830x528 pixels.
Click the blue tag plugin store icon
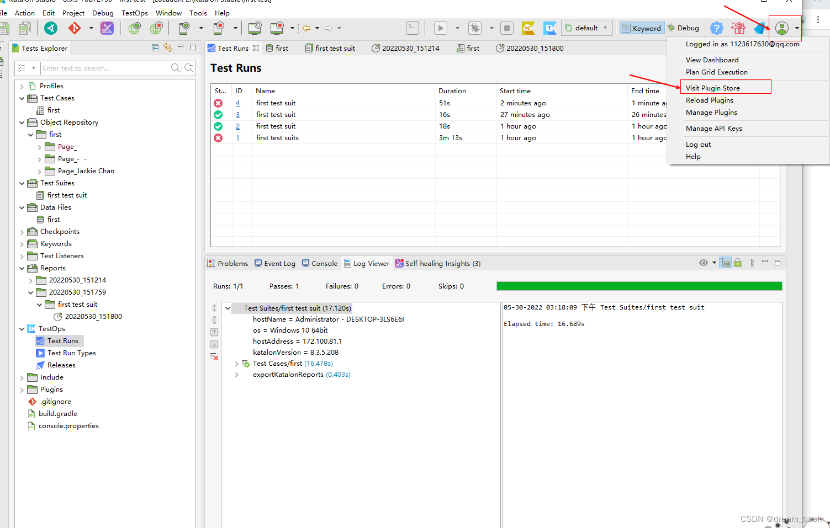pos(760,28)
